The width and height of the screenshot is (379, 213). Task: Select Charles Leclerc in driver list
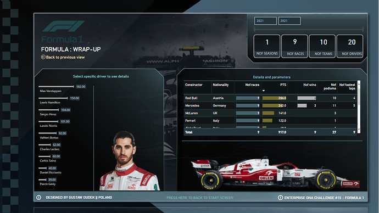tap(49, 149)
